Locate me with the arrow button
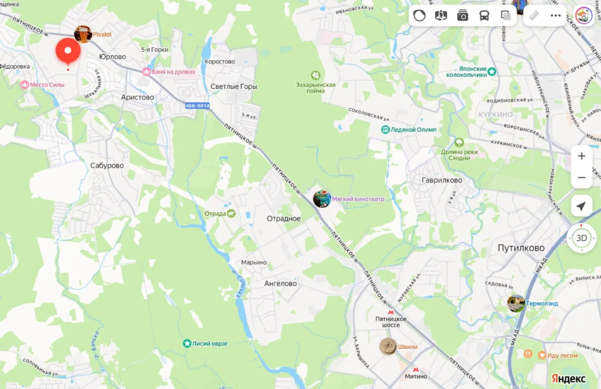This screenshot has width=601, height=389. (582, 206)
